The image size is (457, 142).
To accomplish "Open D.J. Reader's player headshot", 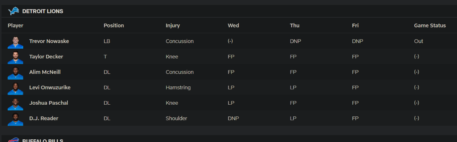I will pyautogui.click(x=15, y=119).
